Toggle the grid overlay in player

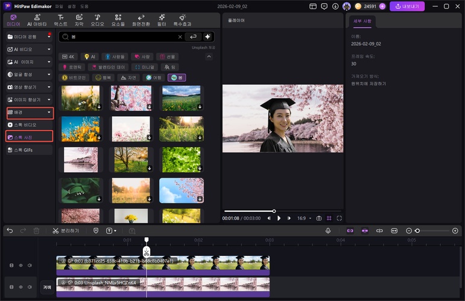329,218
